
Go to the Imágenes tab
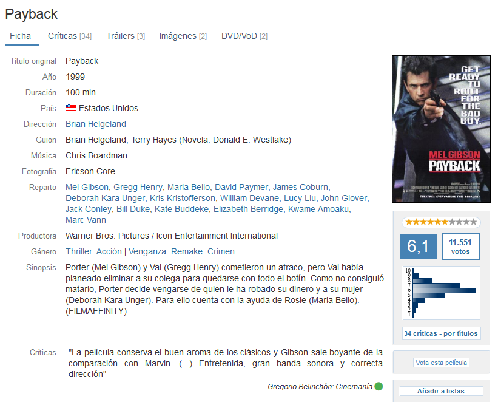183,36
